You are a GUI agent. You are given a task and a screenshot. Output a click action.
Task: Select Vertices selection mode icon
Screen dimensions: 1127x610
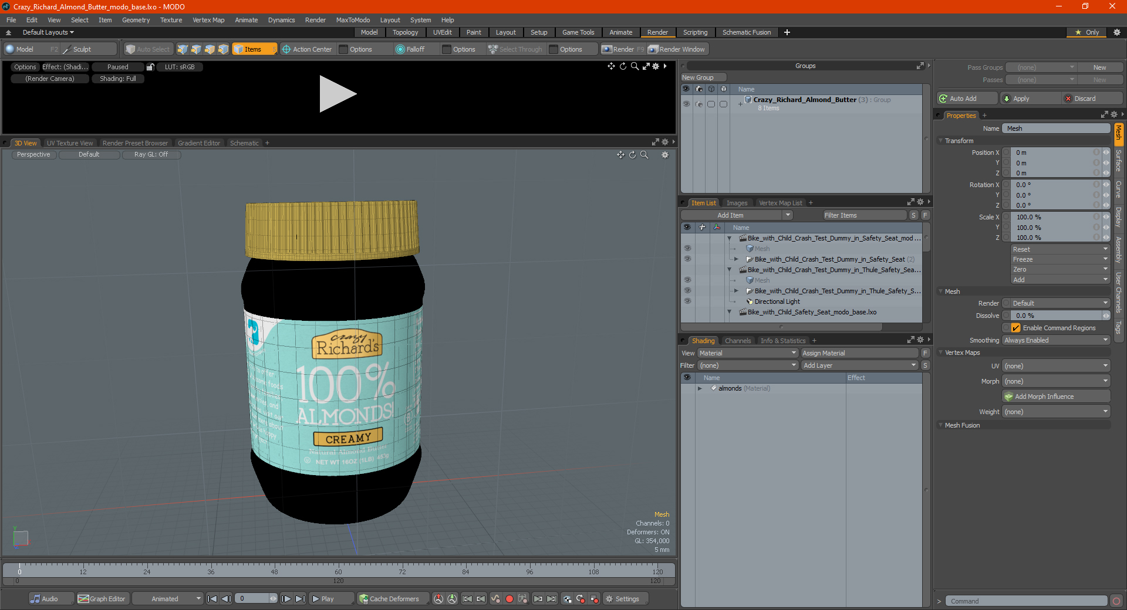(183, 49)
